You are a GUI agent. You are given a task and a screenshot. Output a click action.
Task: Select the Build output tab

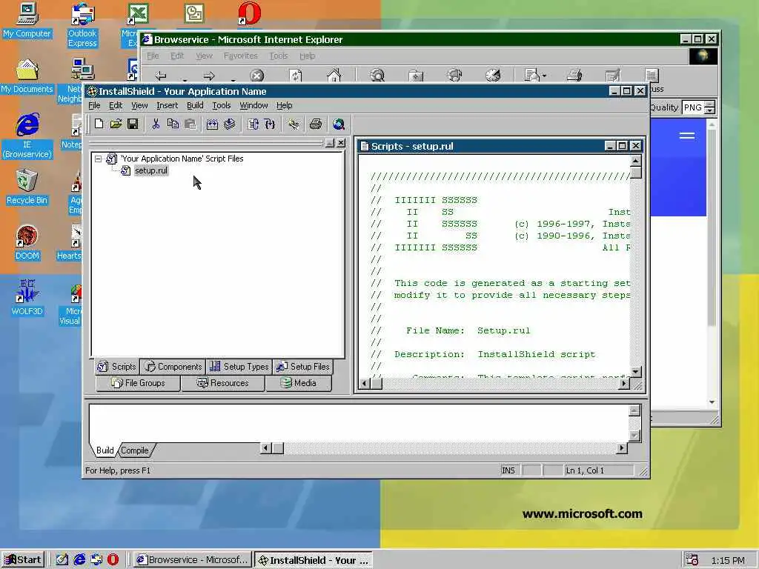tap(105, 450)
